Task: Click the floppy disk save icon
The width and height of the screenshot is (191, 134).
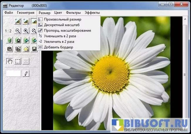Action: coord(34,49)
